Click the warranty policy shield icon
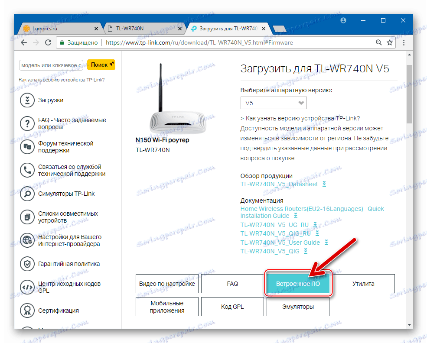Viewport: 427px width, 343px height. coord(27,264)
